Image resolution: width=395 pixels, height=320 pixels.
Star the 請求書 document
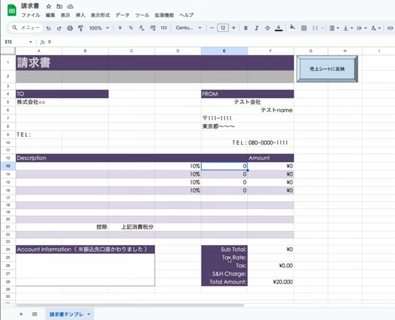point(49,6)
